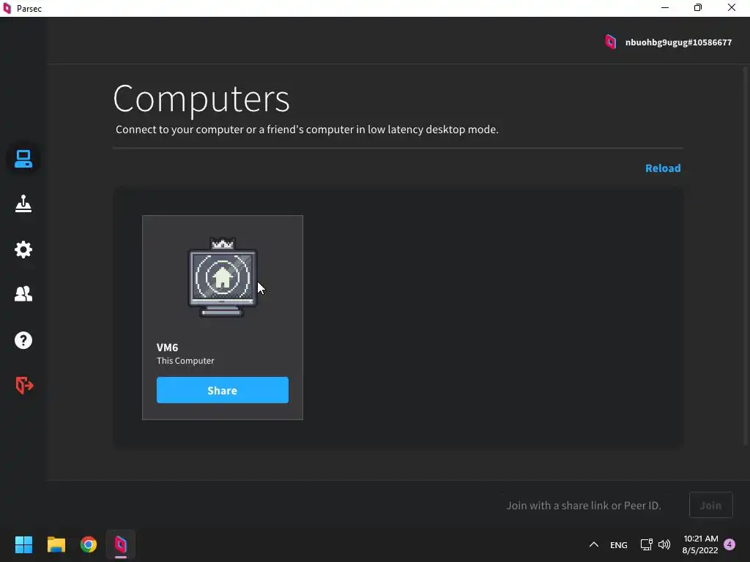Click the red Log out icon
This screenshot has width=750, height=562.
(24, 385)
